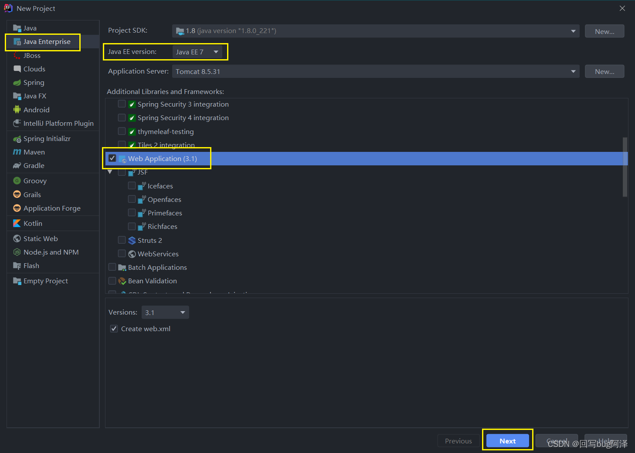Viewport: 635px width, 453px height.
Task: Check the JSF framework checkbox
Action: [122, 172]
